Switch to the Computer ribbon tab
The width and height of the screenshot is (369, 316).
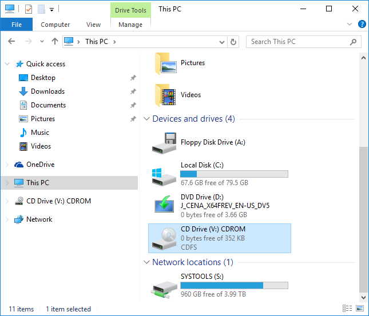click(x=55, y=25)
